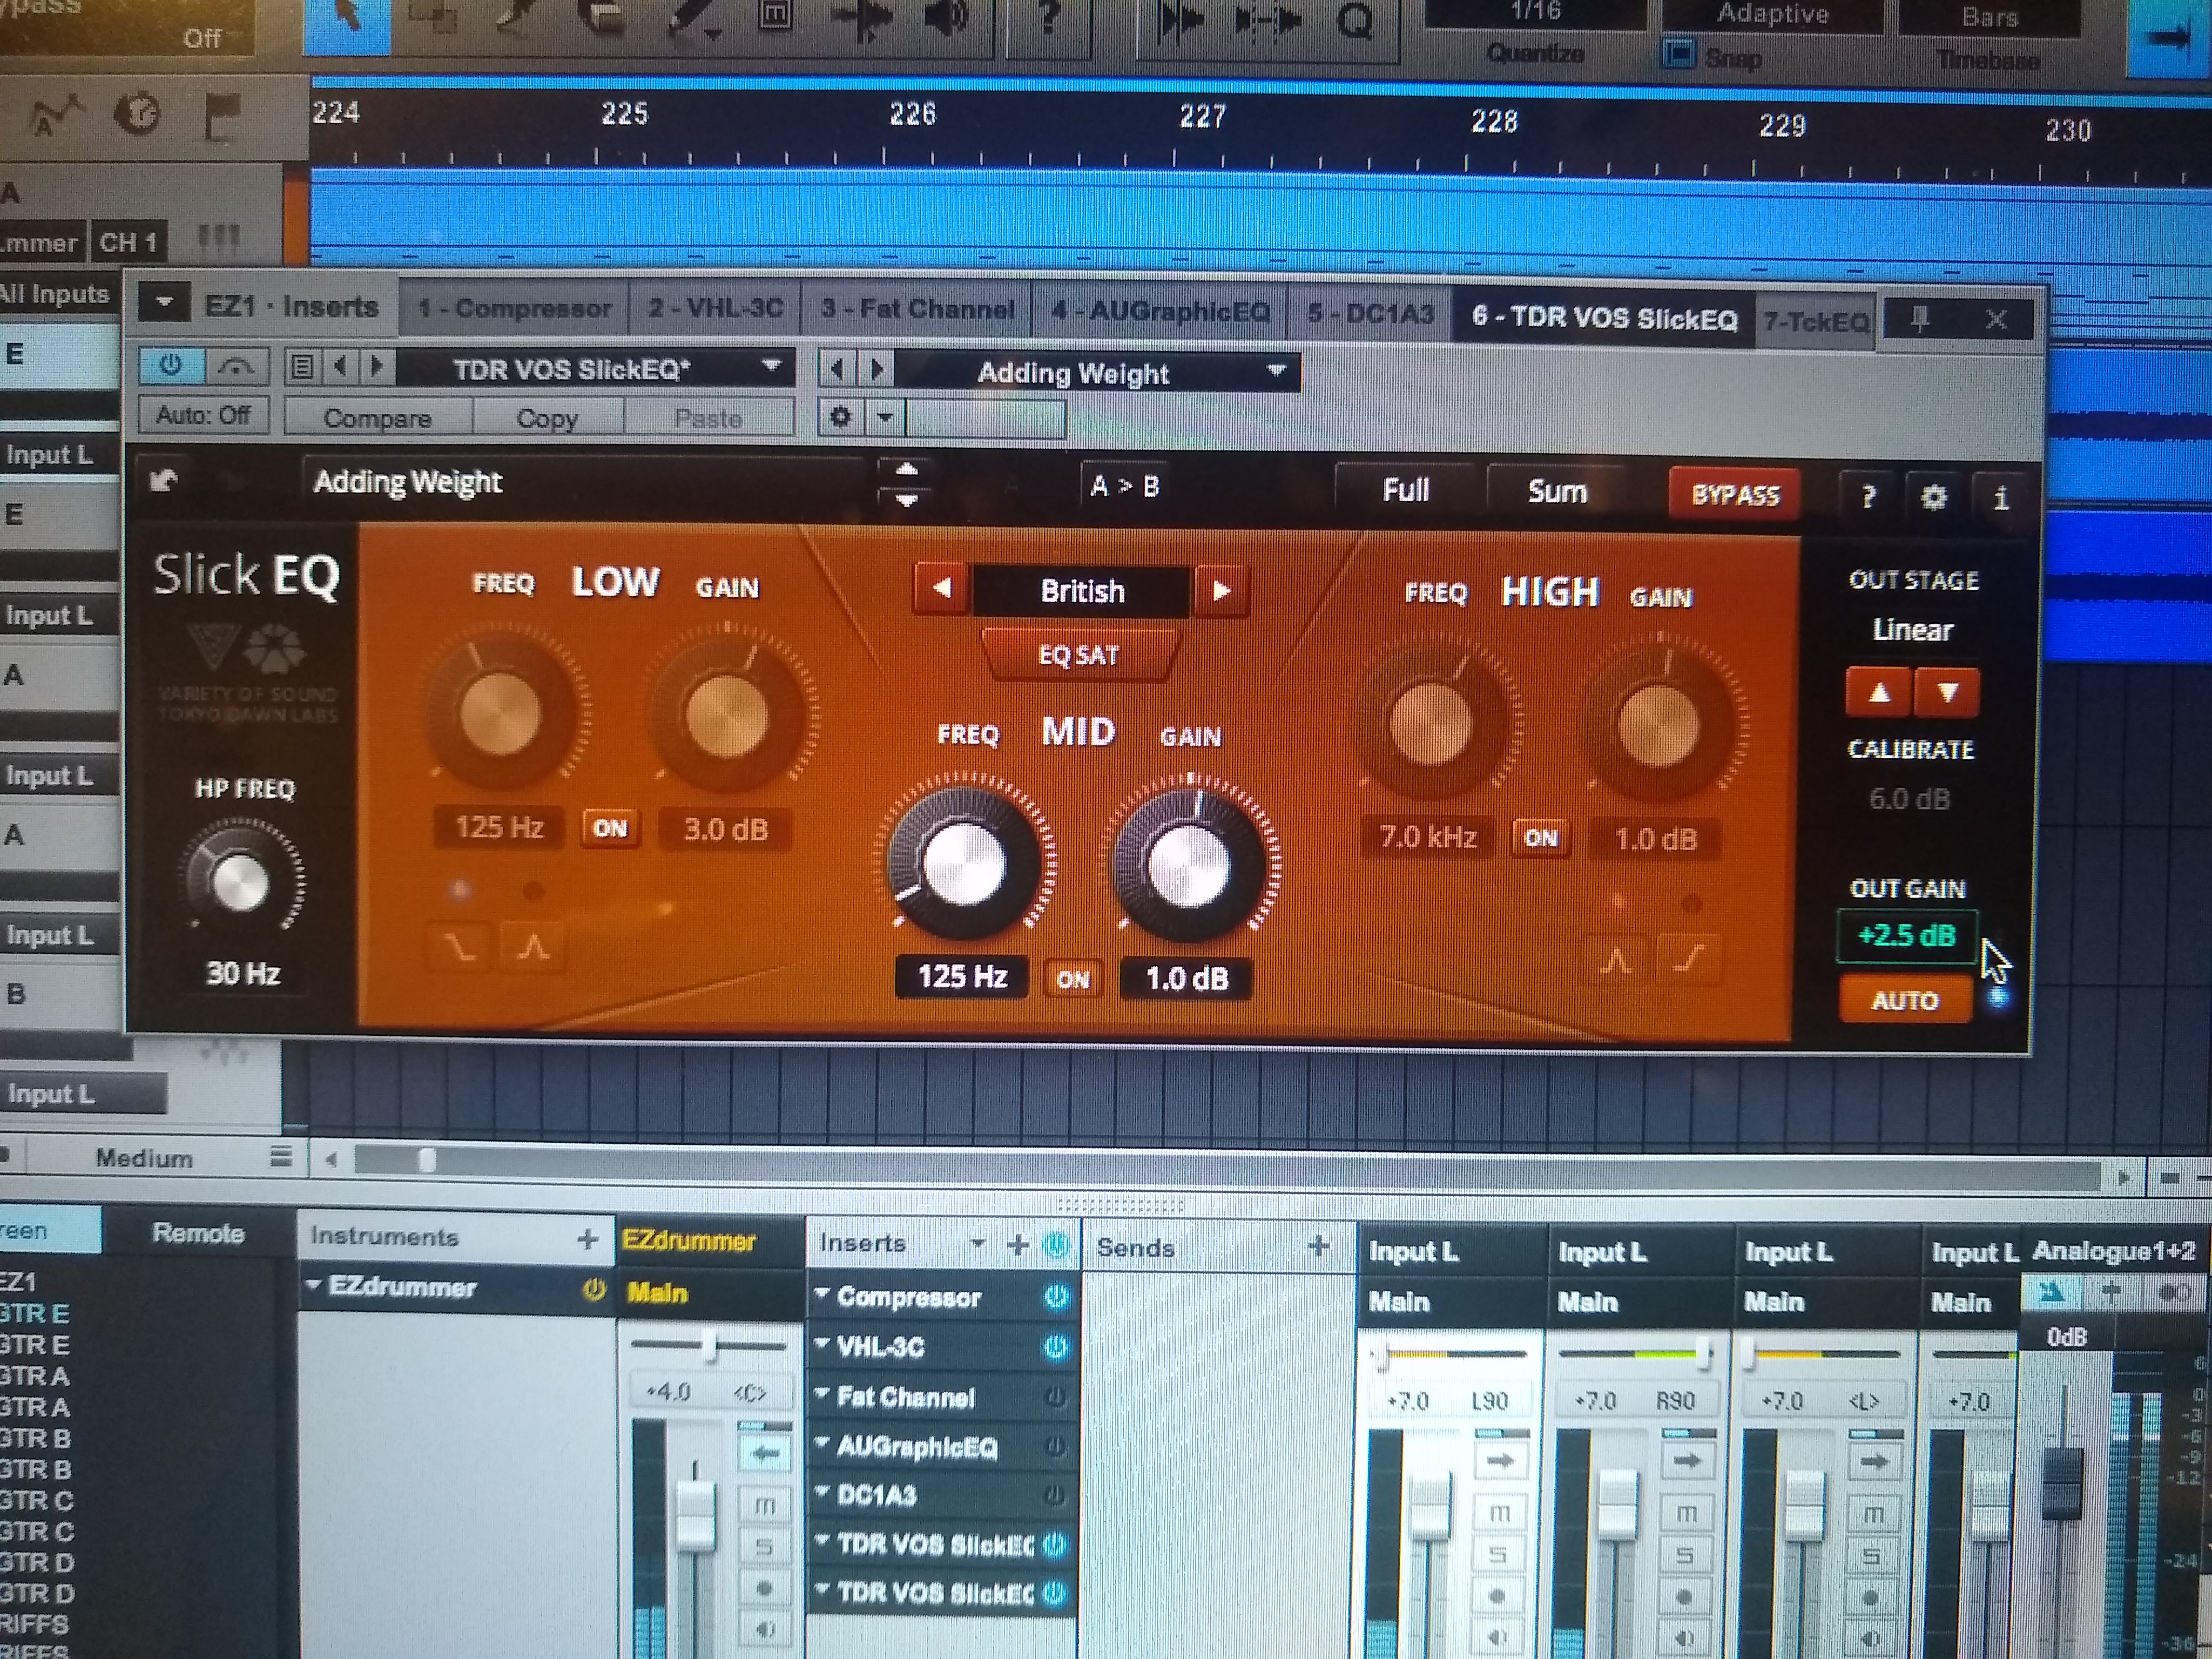Click the Sum channel mode button
This screenshot has height=1659, width=2212.
pyautogui.click(x=1557, y=492)
